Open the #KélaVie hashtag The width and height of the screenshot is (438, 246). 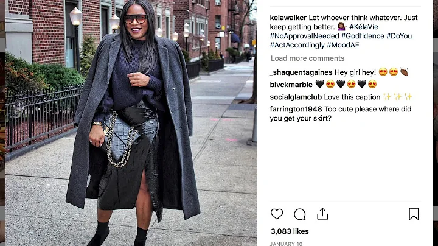(363, 27)
